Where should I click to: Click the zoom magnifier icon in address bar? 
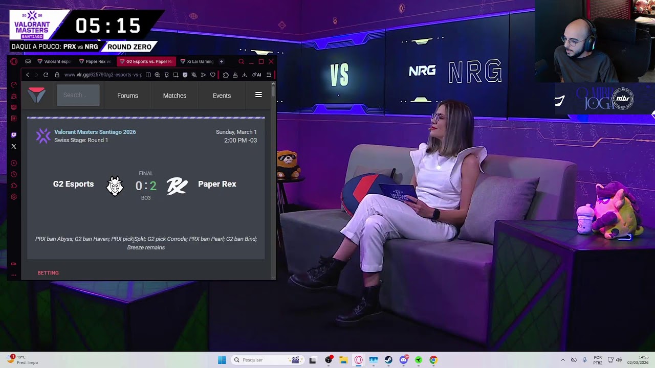coord(157,75)
